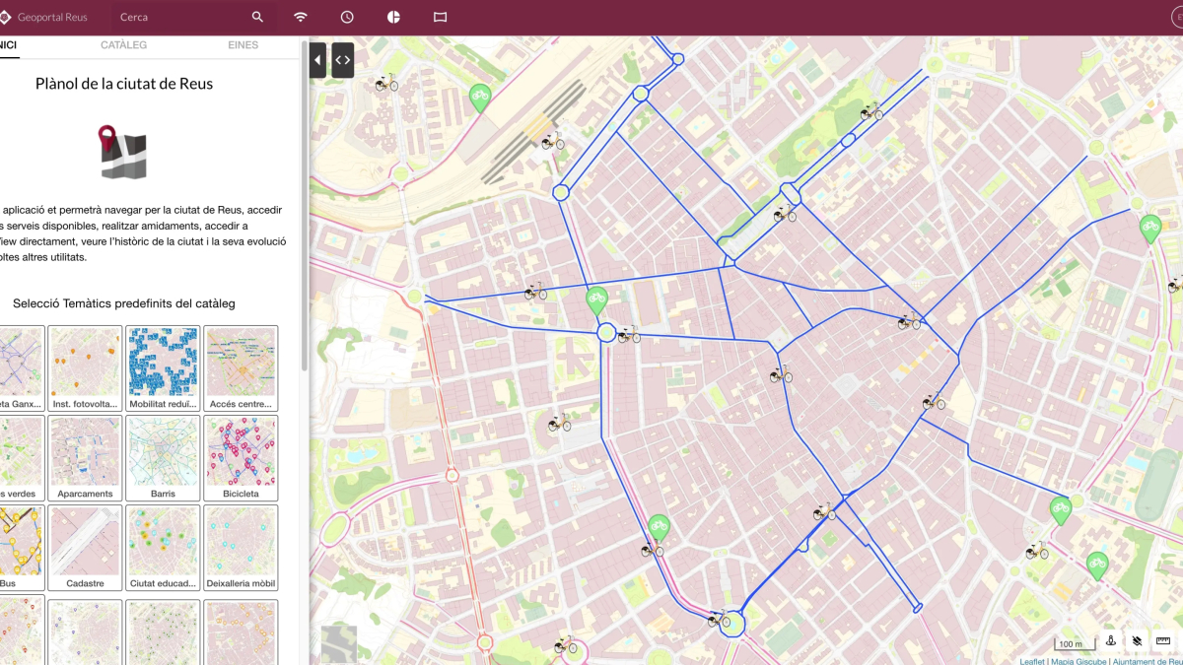Click the map outline icon in header
The image size is (1183, 665).
440,17
